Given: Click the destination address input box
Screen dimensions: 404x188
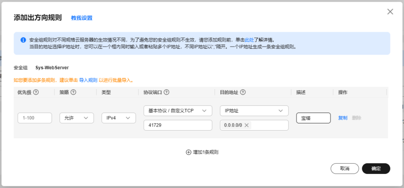Looking at the screenshot, I should click(x=254, y=125).
